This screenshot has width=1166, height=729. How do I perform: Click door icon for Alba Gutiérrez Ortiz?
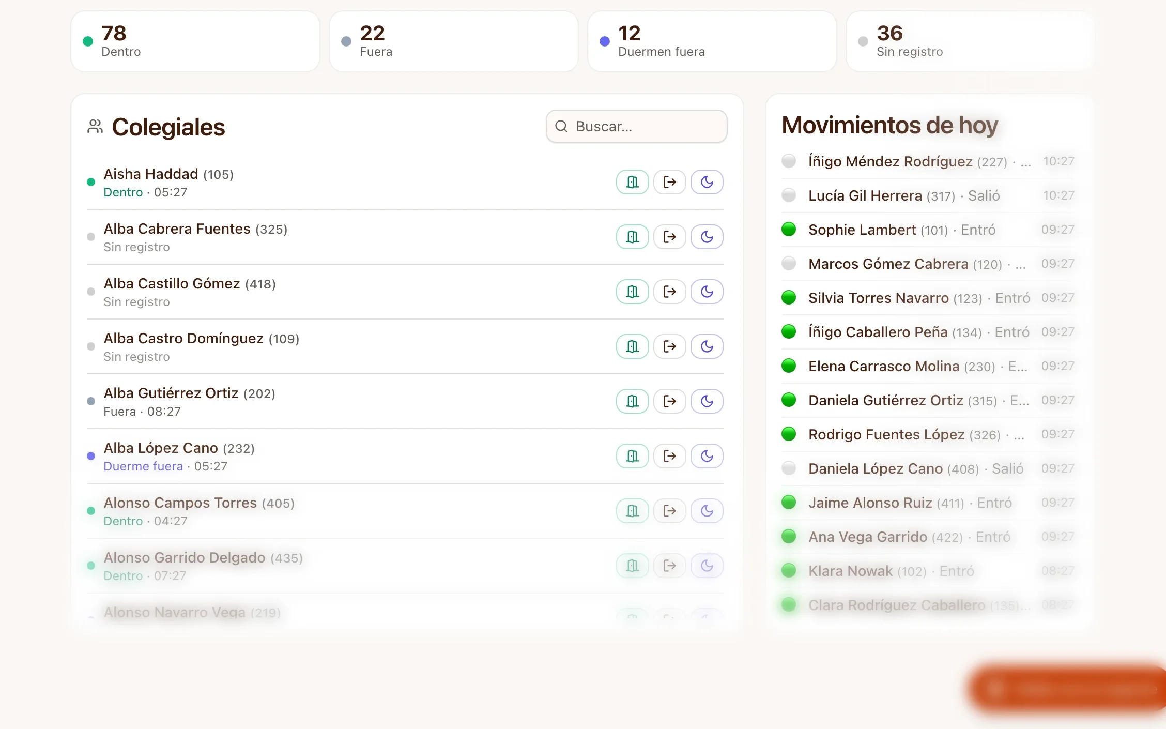pyautogui.click(x=632, y=401)
